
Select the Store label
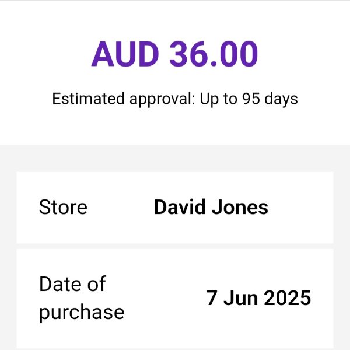coord(63,207)
